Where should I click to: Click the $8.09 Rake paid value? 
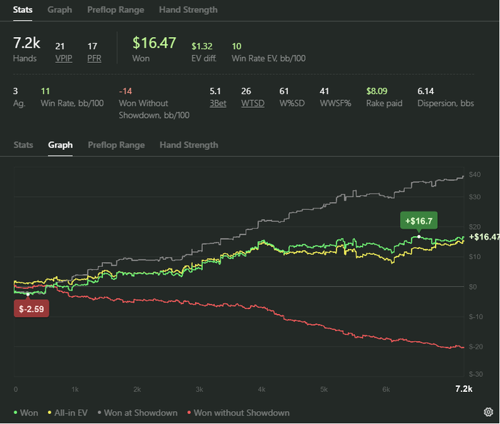[376, 91]
